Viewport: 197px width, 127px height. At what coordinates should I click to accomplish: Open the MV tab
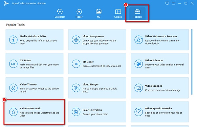98,13
